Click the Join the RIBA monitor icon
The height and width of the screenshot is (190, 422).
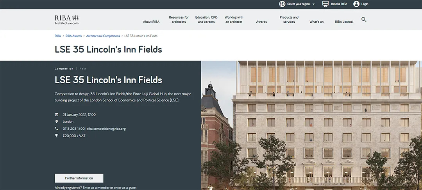pyautogui.click(x=325, y=4)
